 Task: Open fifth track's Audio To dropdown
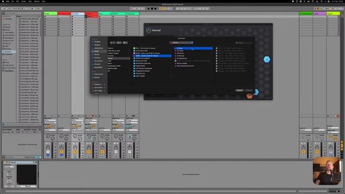click(105, 130)
